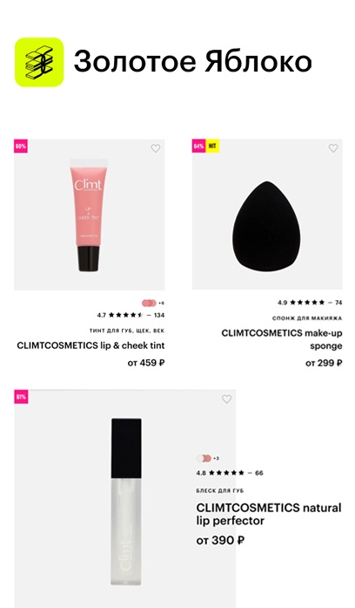Select lip perfector shade swatch
Viewport: 355px width, 608px height.
pos(204,458)
